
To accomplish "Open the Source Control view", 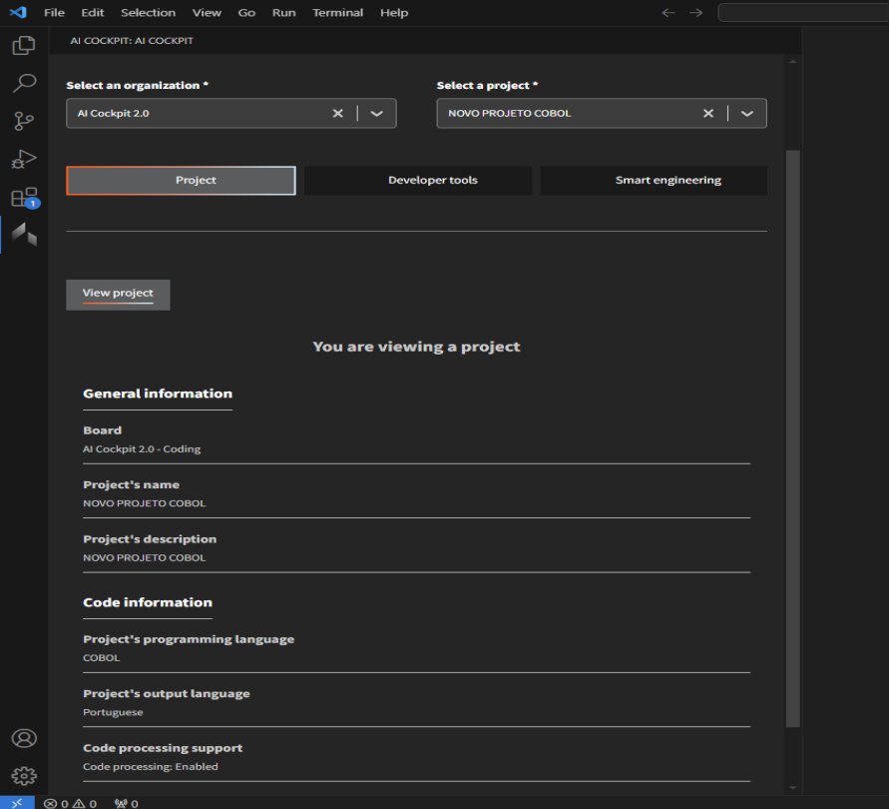I will coord(24,121).
